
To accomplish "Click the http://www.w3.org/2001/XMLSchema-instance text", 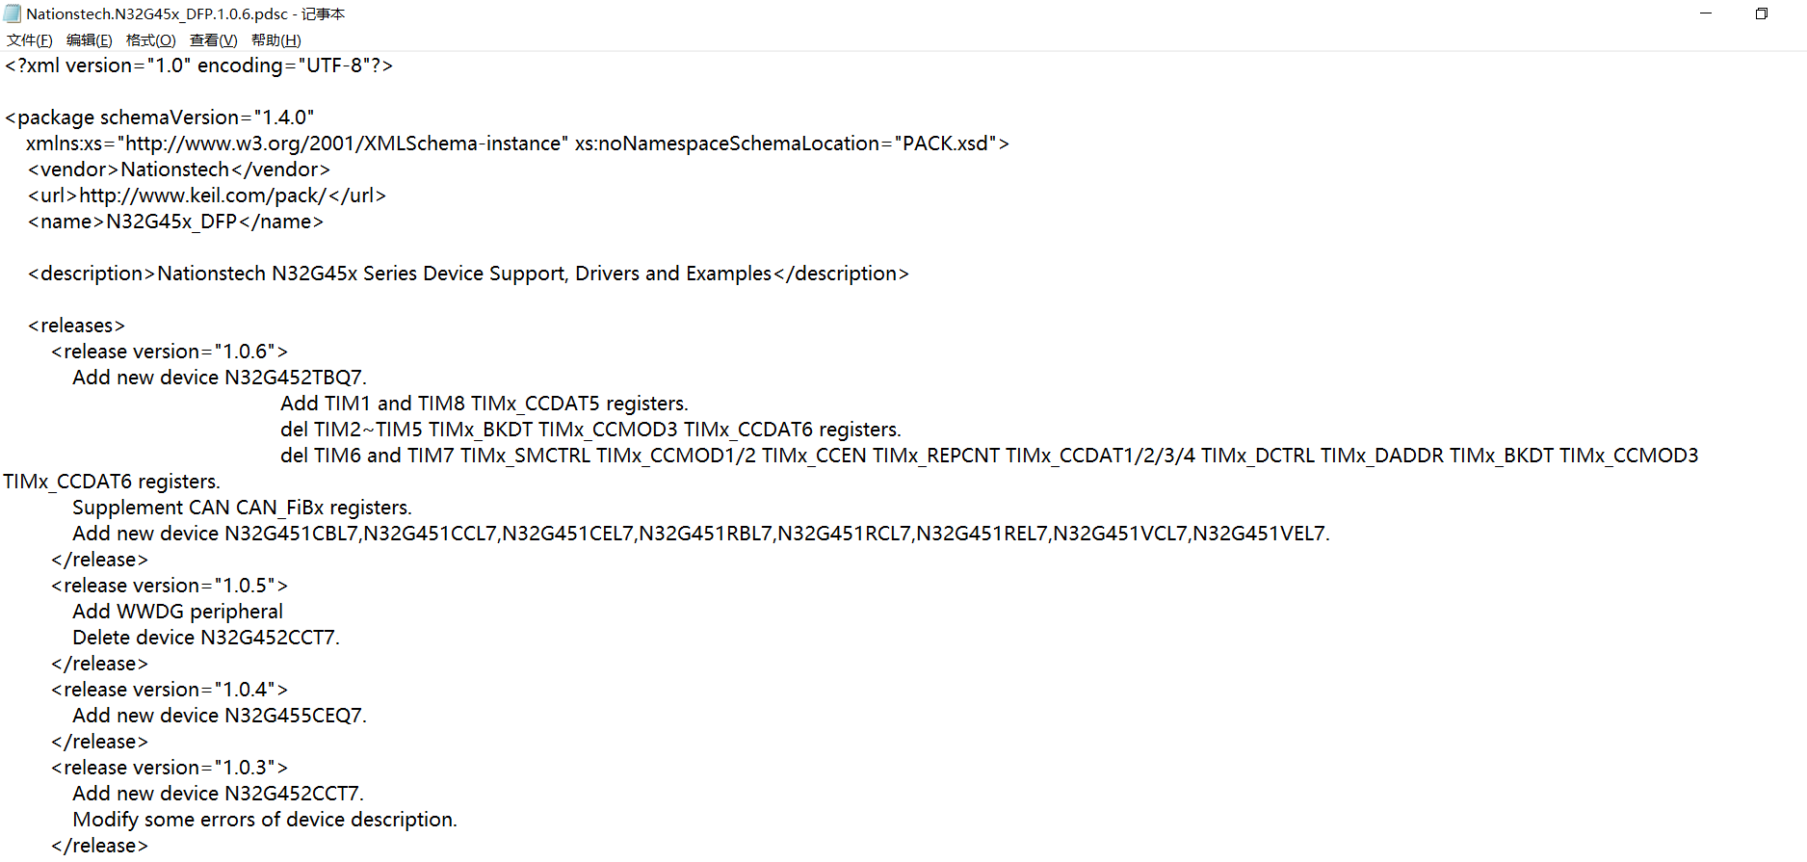I will click(343, 144).
